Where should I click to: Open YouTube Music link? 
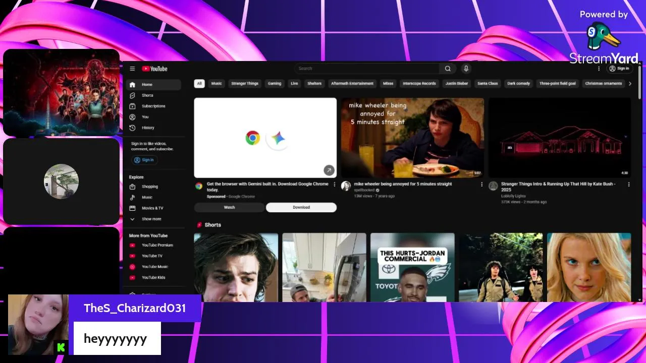point(153,267)
